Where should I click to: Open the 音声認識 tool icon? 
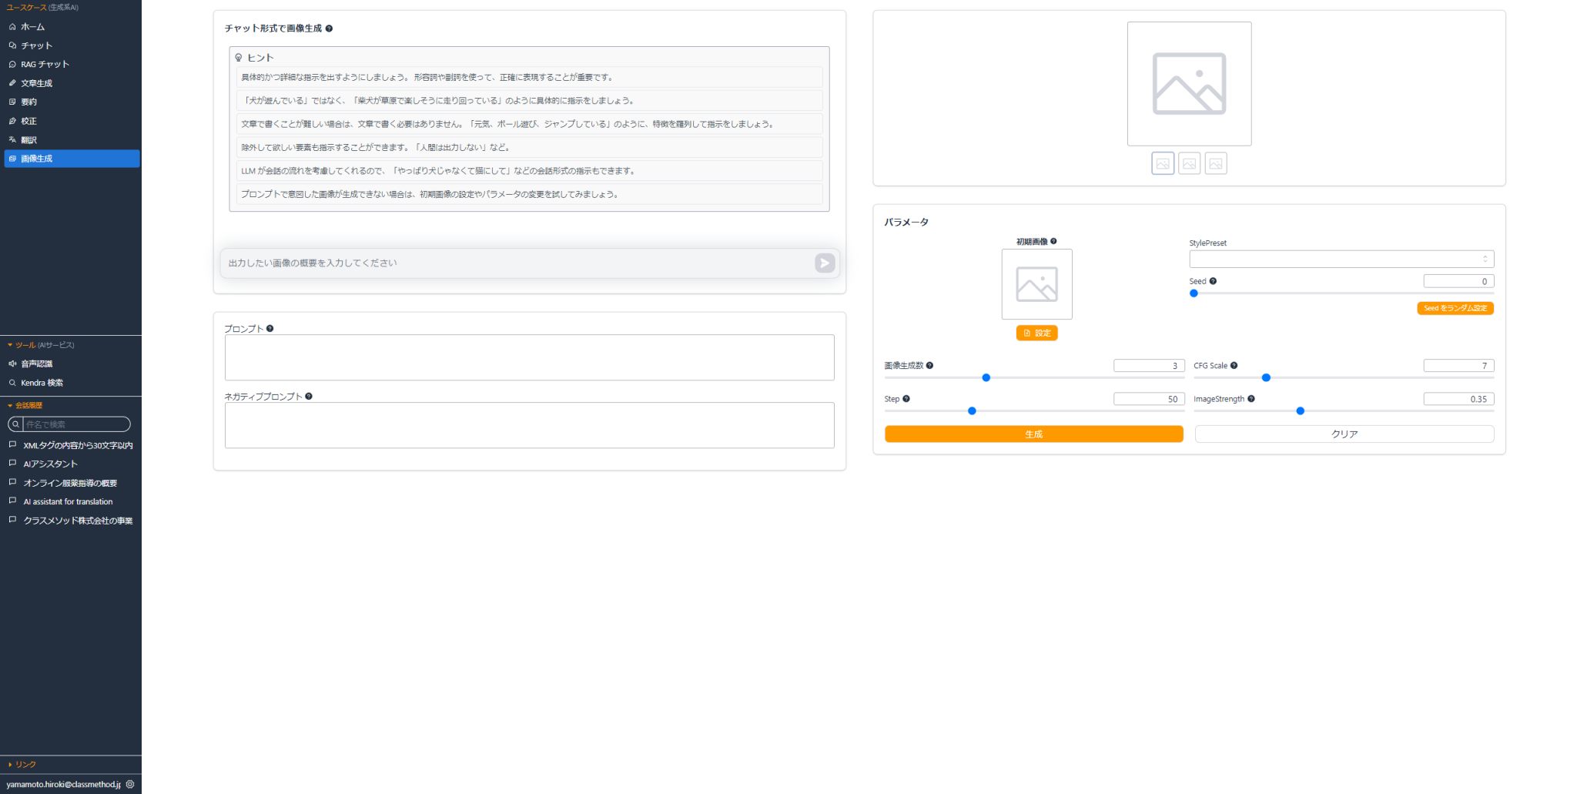point(12,363)
